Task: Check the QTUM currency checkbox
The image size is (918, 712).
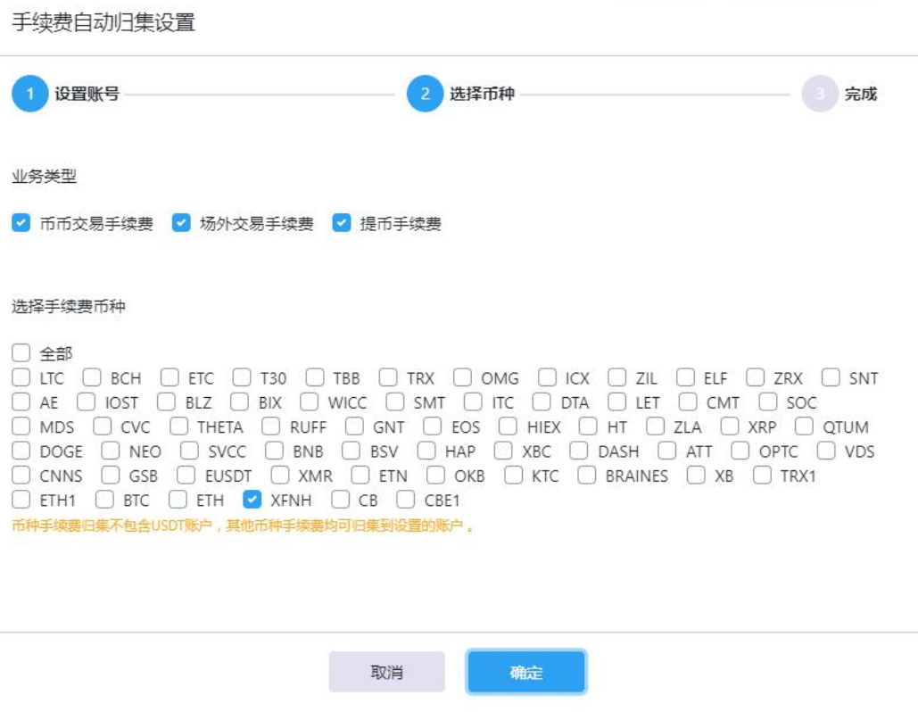Action: [x=805, y=426]
